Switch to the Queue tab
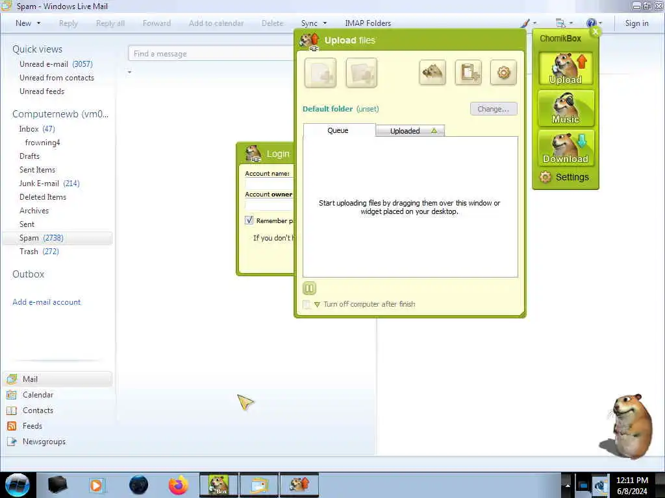This screenshot has height=498, width=665. pyautogui.click(x=338, y=130)
